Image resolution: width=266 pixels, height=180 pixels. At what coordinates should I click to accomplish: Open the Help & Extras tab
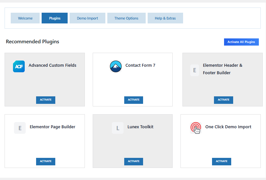[165, 18]
